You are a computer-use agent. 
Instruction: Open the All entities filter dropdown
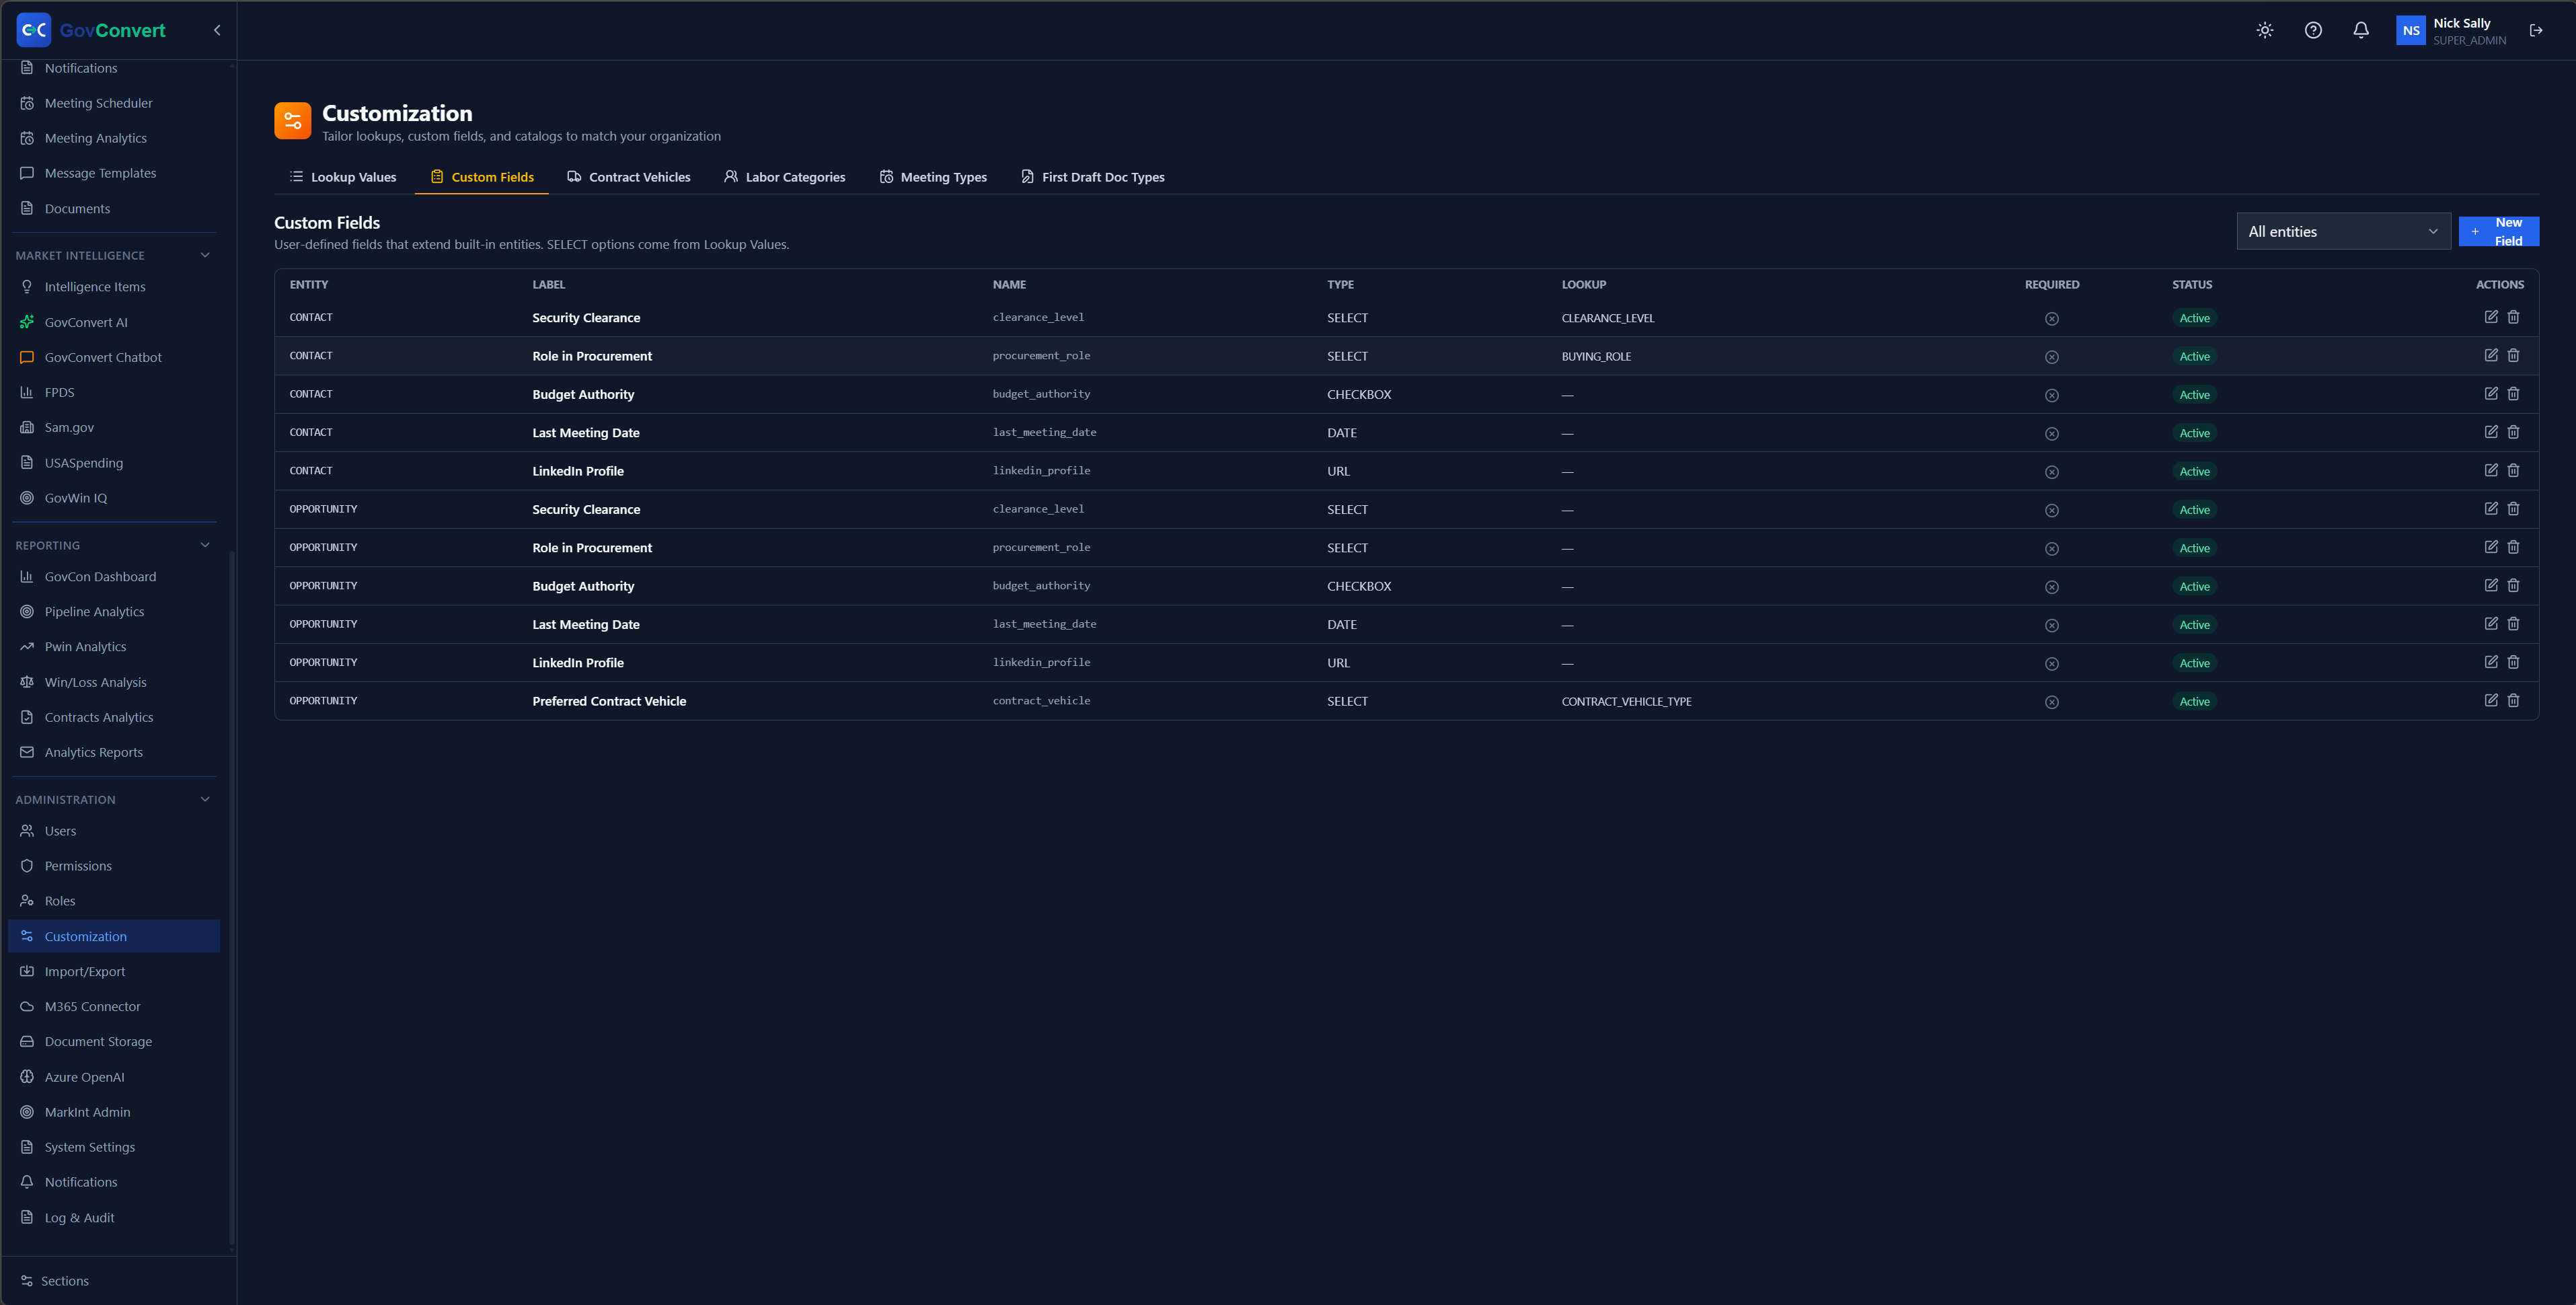(2343, 231)
